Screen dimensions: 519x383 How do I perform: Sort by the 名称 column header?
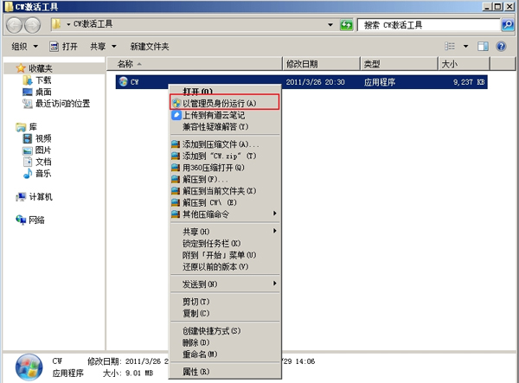[195, 64]
